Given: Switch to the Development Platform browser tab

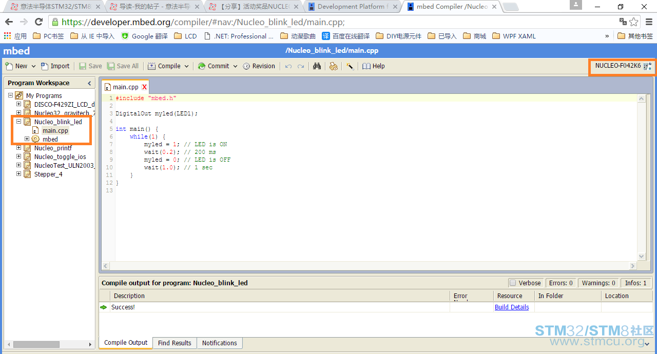Looking at the screenshot, I should tap(352, 7).
